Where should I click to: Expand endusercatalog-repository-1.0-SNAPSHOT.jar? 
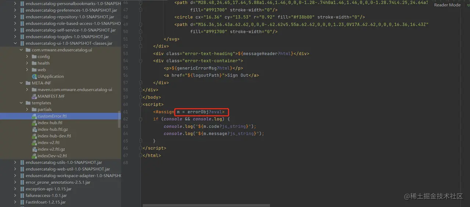(x=15, y=17)
